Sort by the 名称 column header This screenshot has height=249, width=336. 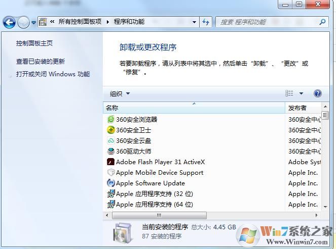[194, 108]
